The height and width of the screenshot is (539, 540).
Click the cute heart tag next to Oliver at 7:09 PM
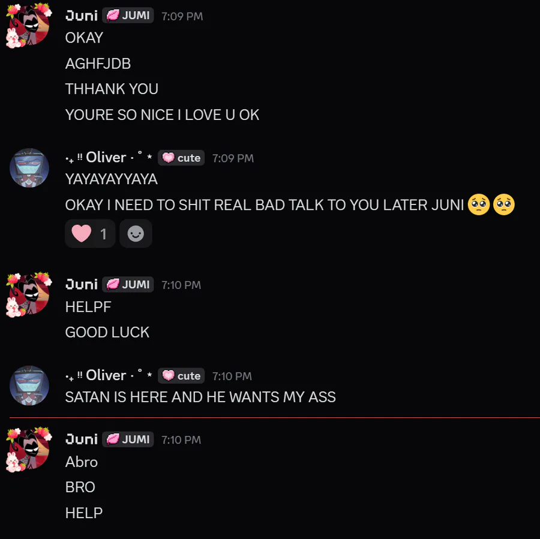(181, 158)
